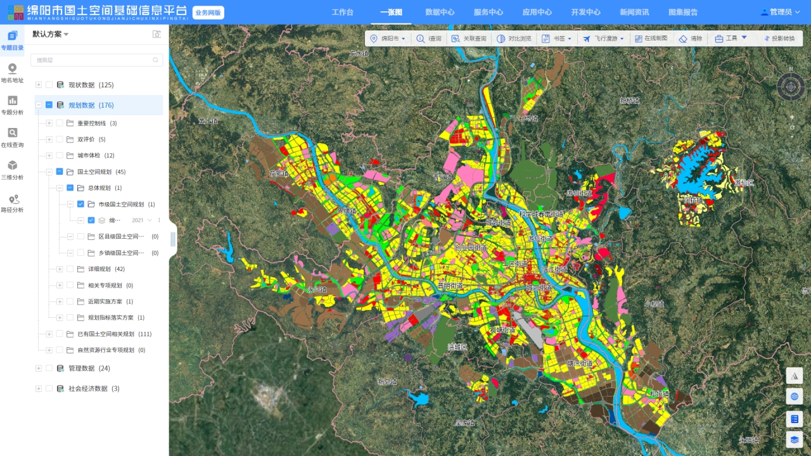Switch to the 一张图 tab
This screenshot has height=456, width=811.
(x=391, y=12)
